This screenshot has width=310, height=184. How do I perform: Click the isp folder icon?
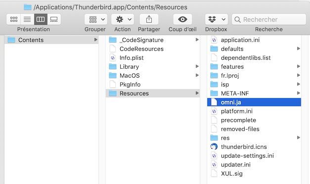(x=214, y=84)
